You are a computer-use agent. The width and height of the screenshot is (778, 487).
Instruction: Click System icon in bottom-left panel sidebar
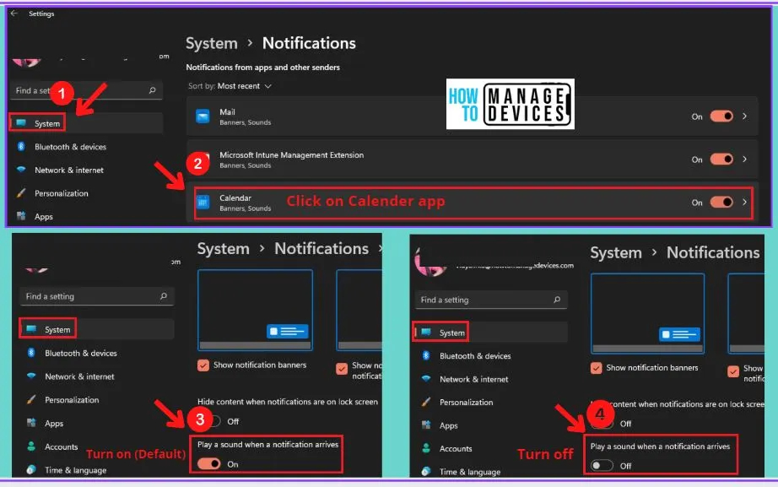pos(31,329)
